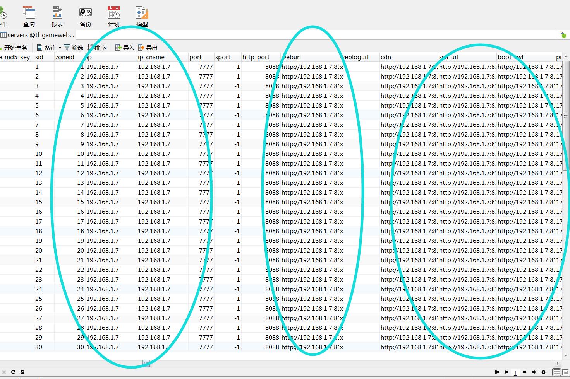Switch to form view mode

(565, 372)
